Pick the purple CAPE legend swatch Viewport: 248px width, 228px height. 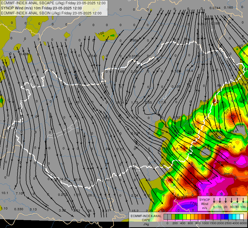click(219, 217)
